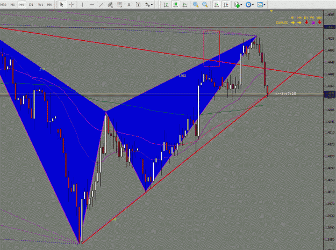Click the H4 yellow right arrow indicator
This screenshot has width=336, height=250.
299,23
